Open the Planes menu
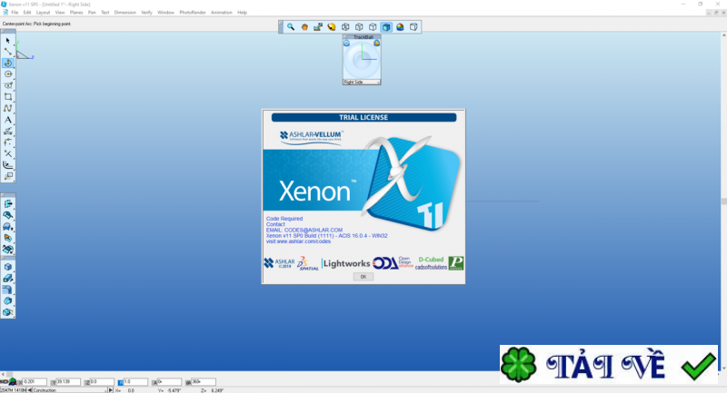Viewport: 727px width, 393px height. click(76, 13)
